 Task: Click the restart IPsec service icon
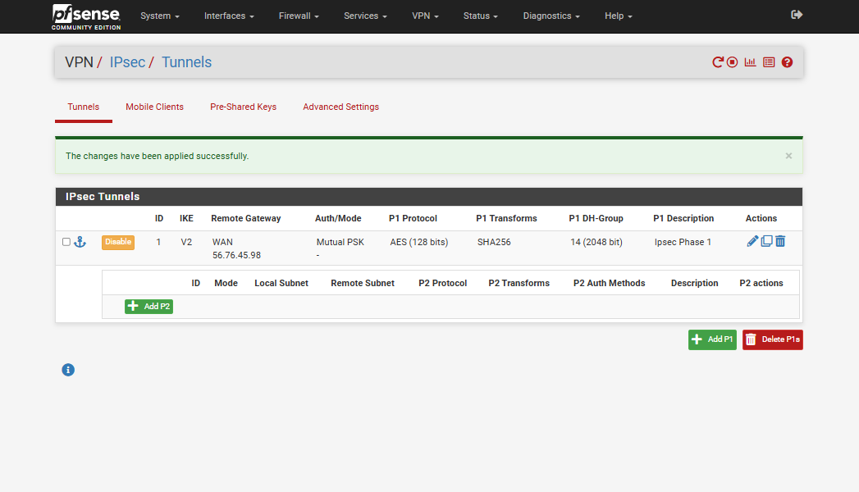click(718, 62)
